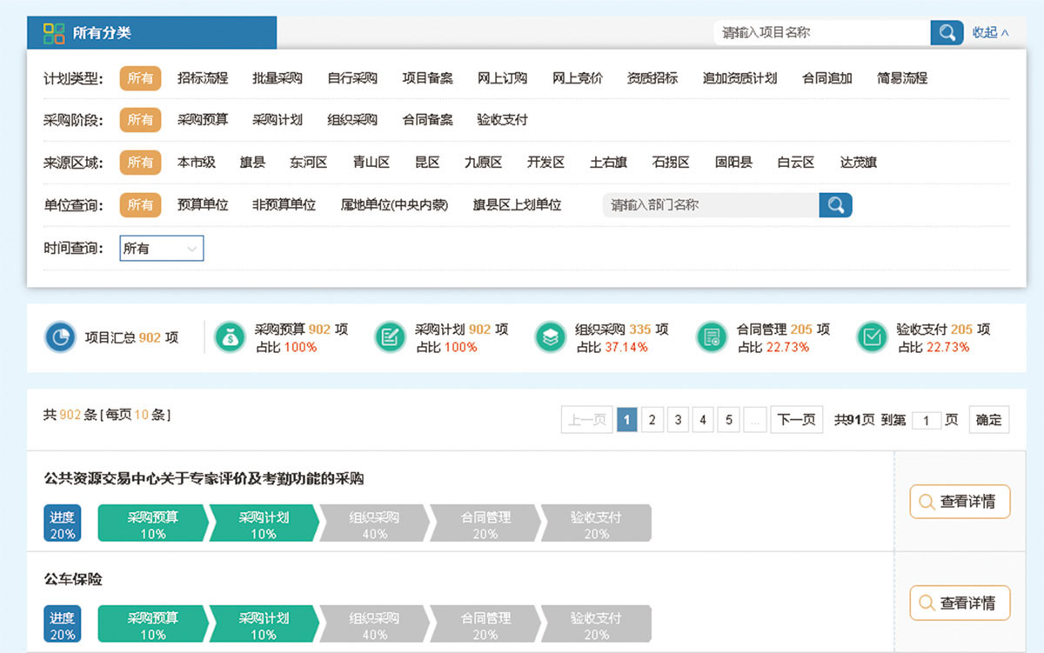This screenshot has width=1044, height=653.
Task: Click the 上一页 previous page button
Action: tap(587, 420)
